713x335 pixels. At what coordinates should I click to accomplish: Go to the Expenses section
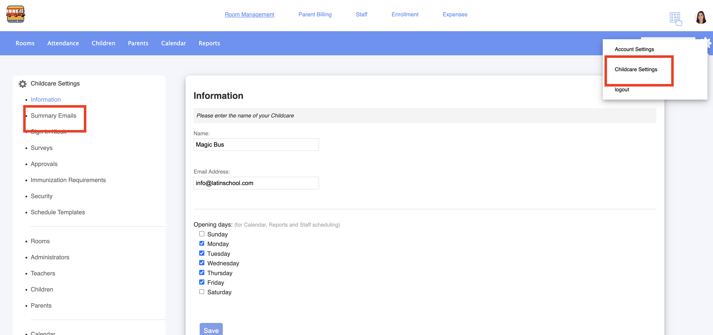point(454,14)
